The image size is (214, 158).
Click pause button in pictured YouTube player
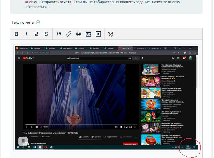[x=27, y=127]
